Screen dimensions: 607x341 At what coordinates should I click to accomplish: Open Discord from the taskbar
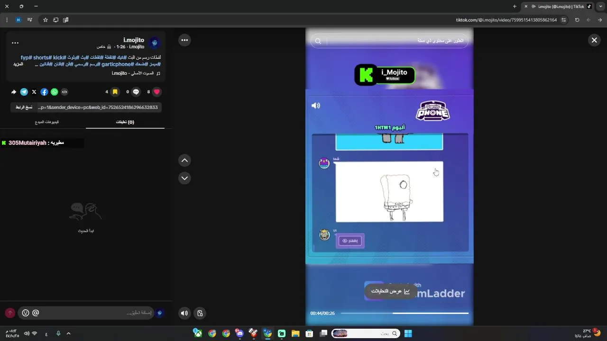point(240,333)
